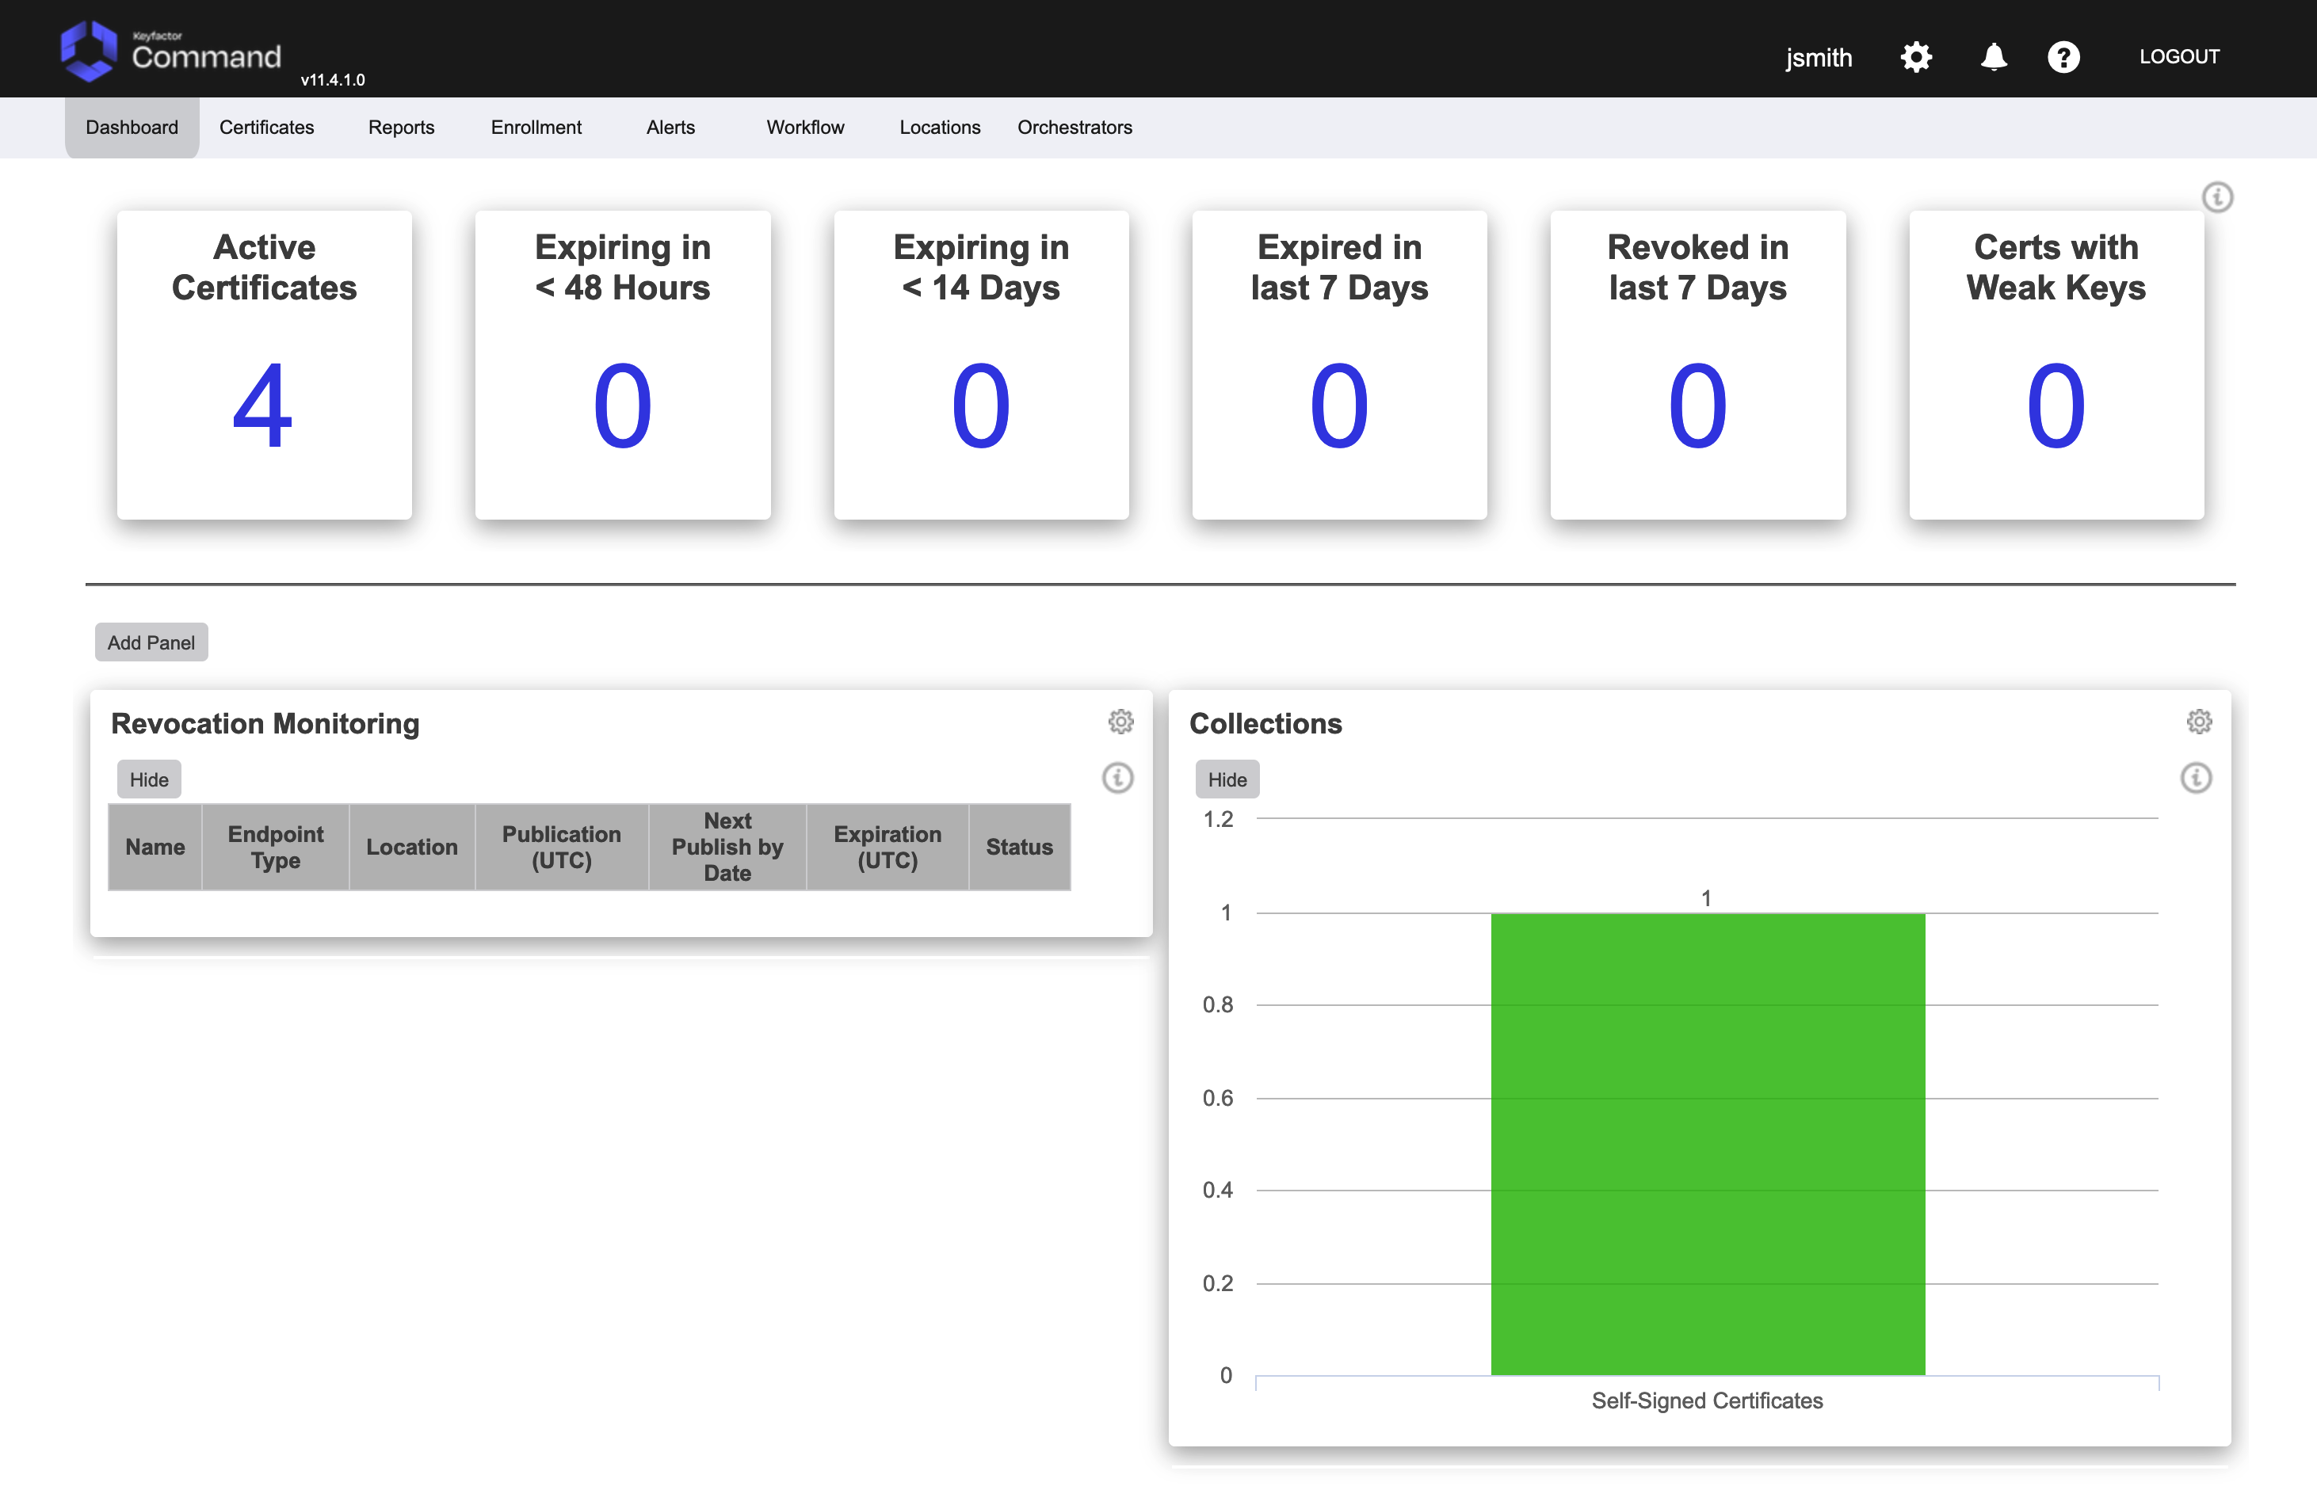The width and height of the screenshot is (2317, 1486).
Task: Click the green Self-Signed Certificates bar
Action: [1707, 1144]
